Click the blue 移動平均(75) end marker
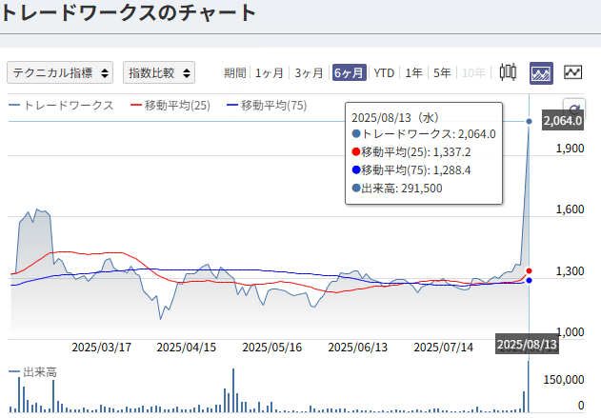The image size is (601, 418). 529,281
